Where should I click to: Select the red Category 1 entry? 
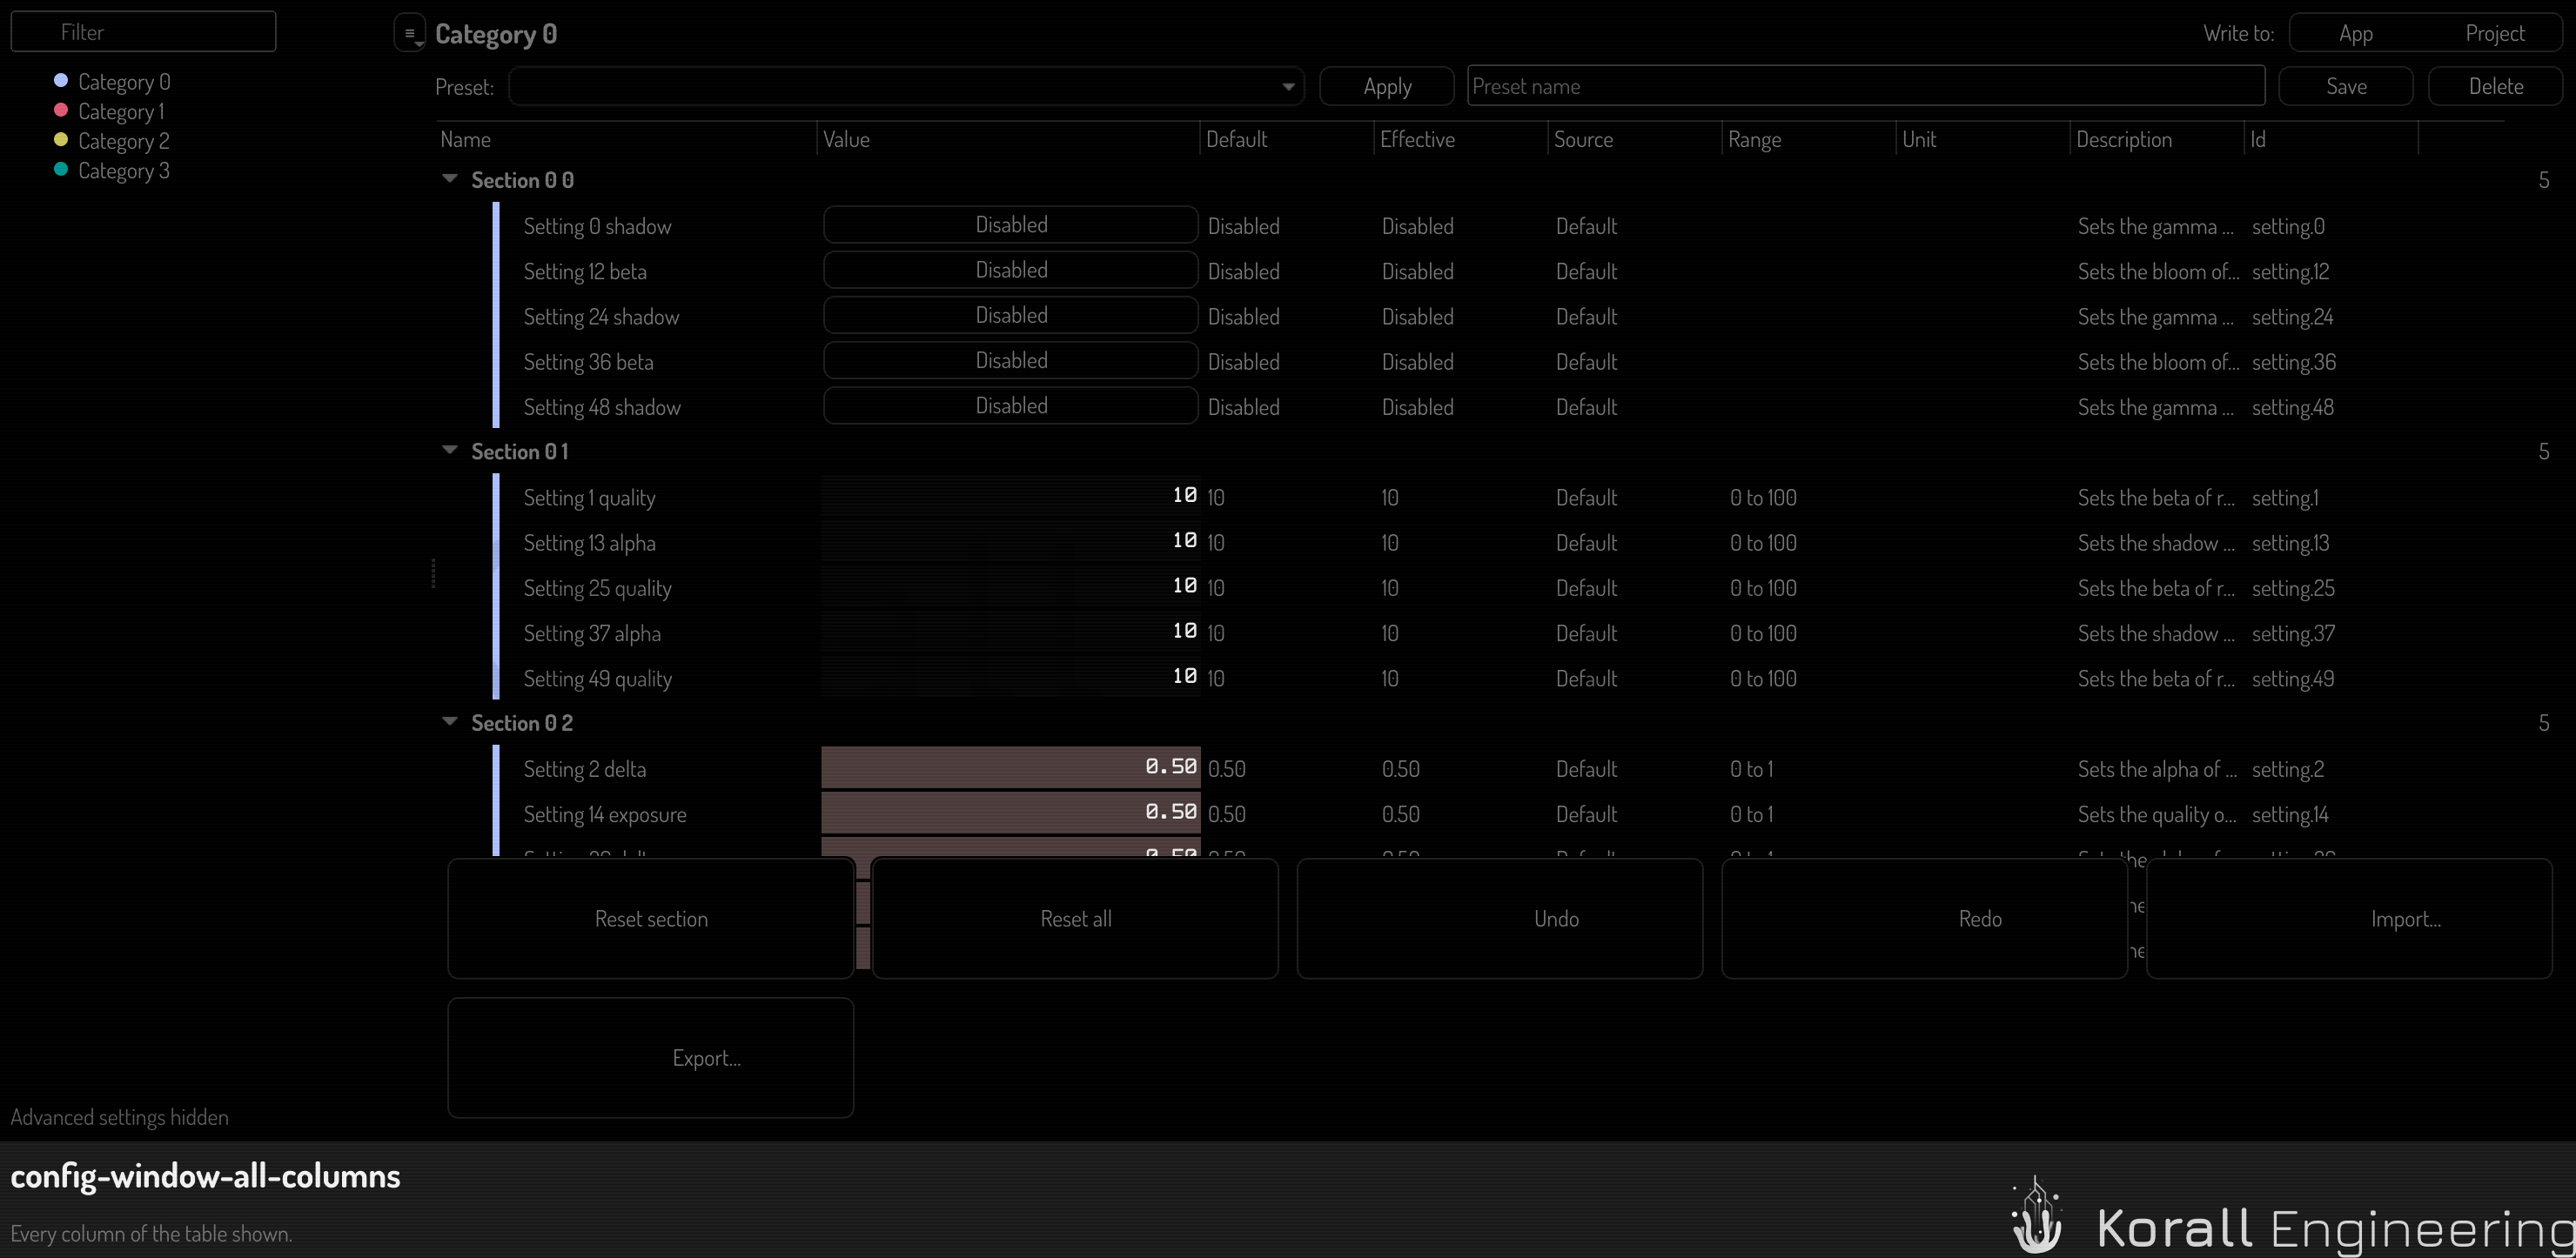pos(109,111)
